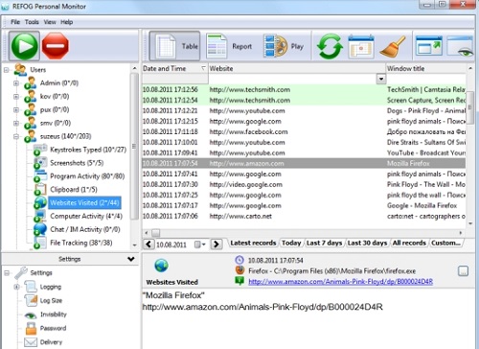
Task: Select the www.carto.net row
Action: click(304, 216)
